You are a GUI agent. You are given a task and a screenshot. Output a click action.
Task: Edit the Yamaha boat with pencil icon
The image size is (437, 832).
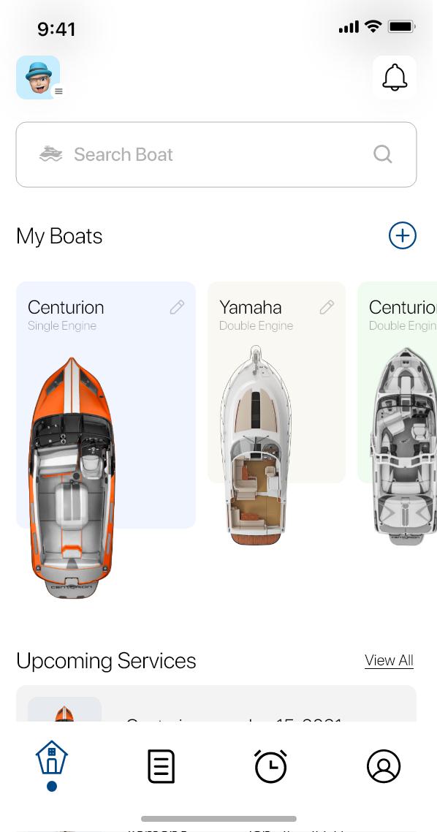click(x=327, y=307)
